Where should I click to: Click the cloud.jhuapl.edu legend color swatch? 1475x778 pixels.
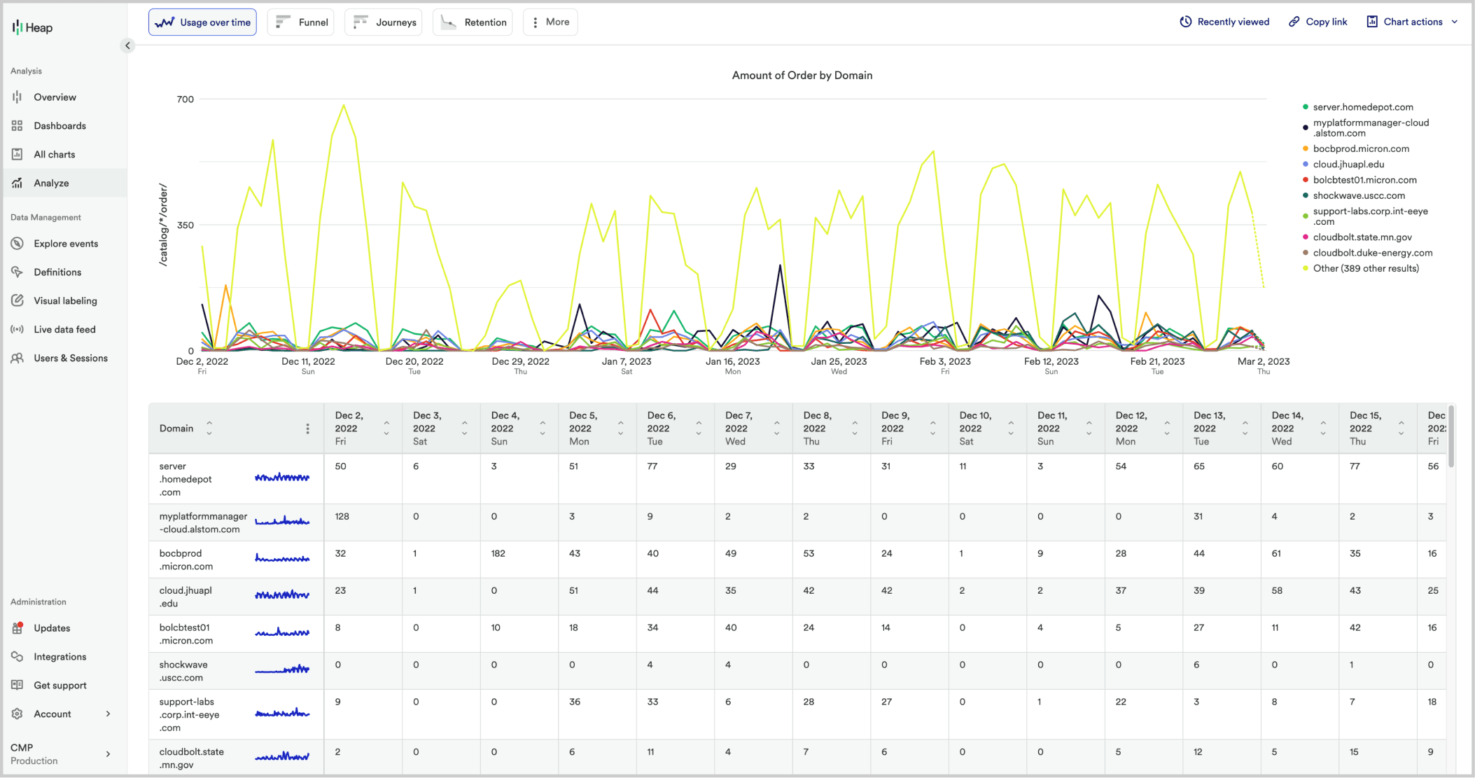coord(1305,164)
